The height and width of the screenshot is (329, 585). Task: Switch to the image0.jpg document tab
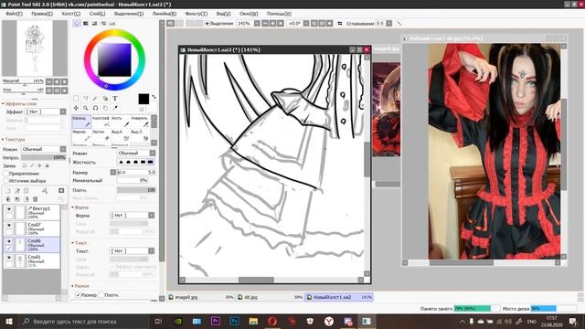(201, 297)
